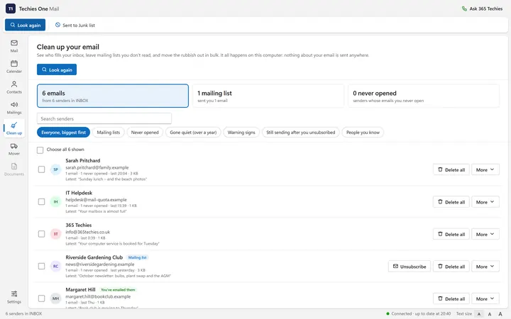Image resolution: width=511 pixels, height=319 pixels.
Task: Click IT Helpdesk IH avatar
Action: click(56, 201)
